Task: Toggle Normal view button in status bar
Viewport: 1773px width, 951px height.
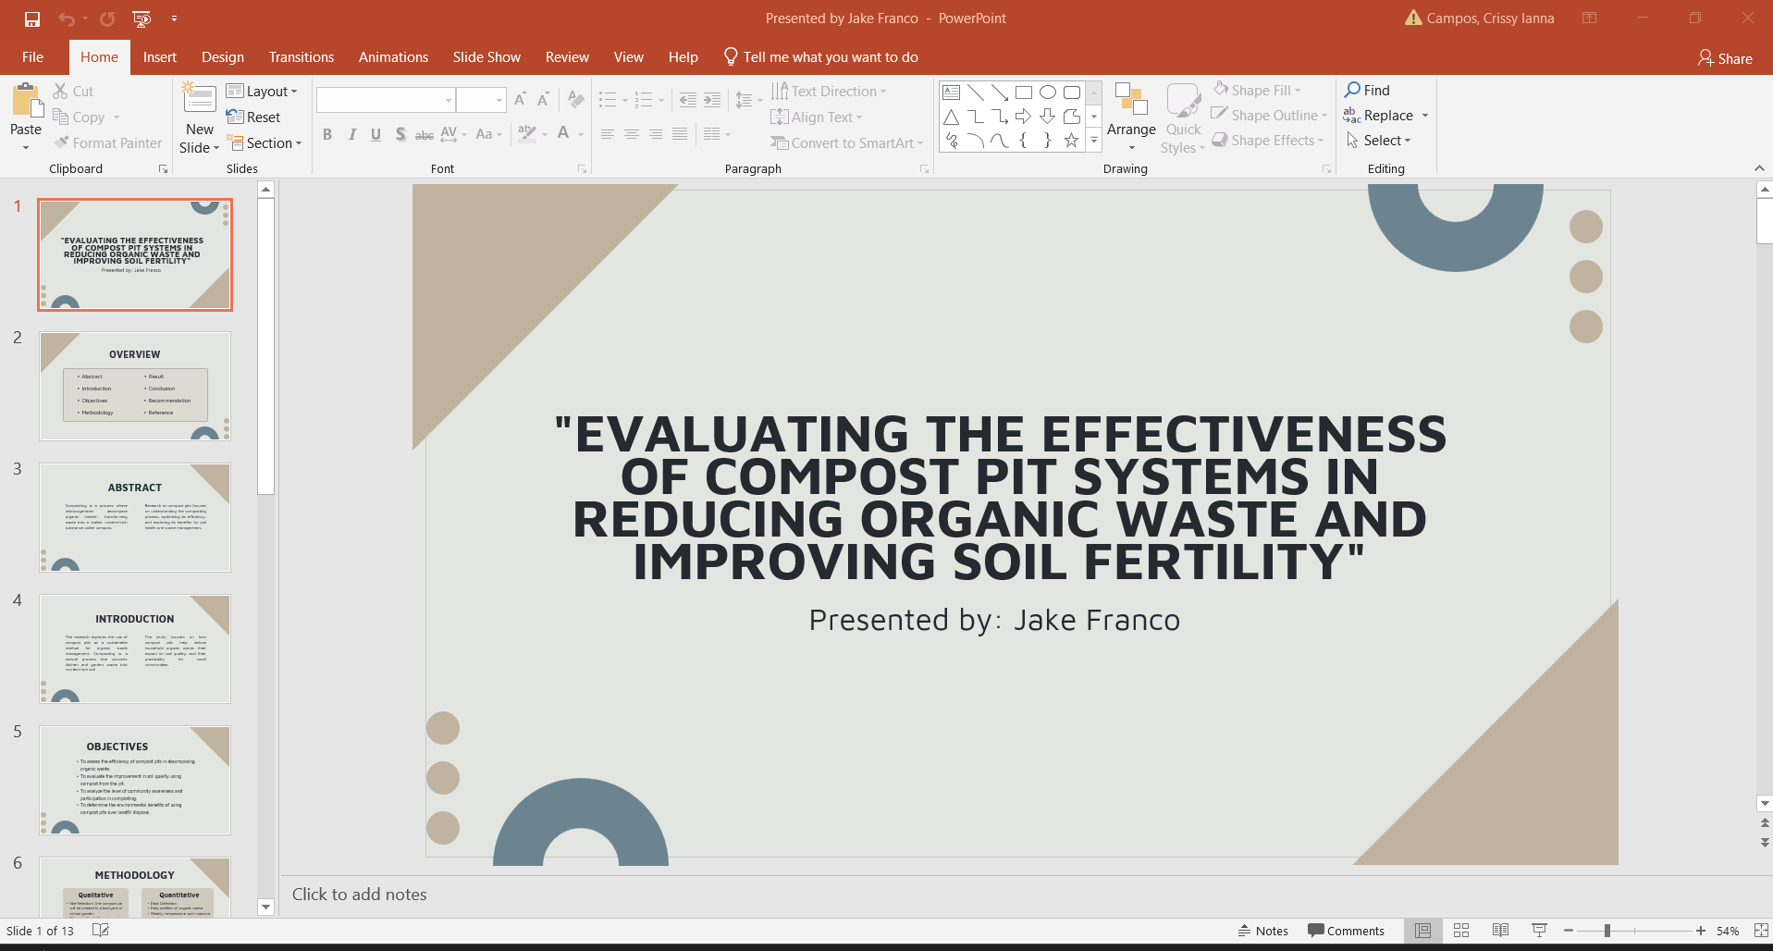Action: pos(1422,931)
